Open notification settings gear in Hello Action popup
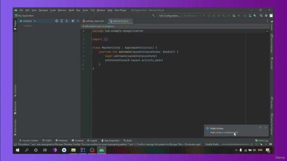Viewport: 287px width, 161px height. [x=260, y=127]
